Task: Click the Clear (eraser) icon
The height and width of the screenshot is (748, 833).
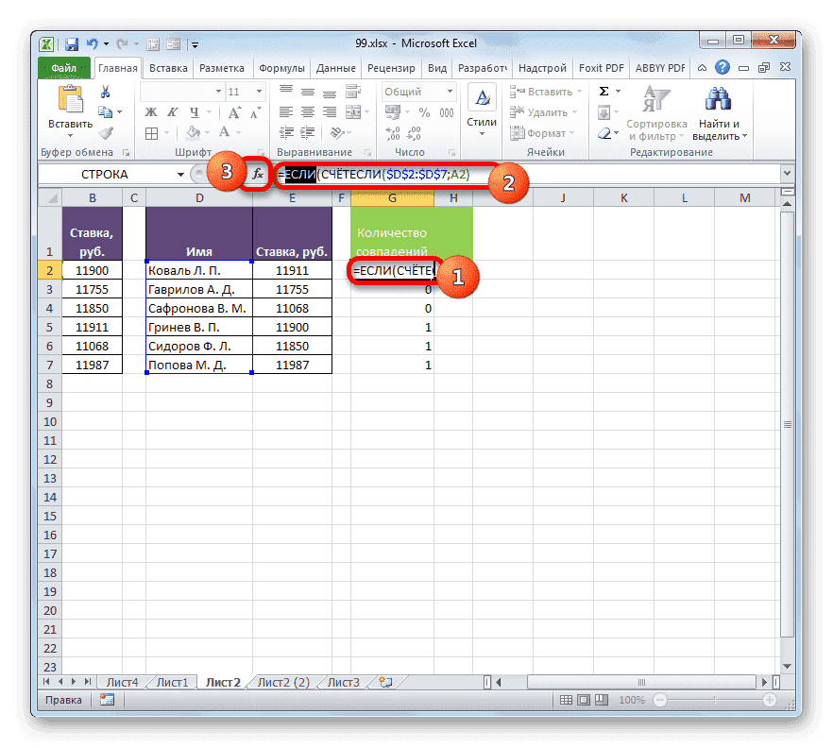Action: [x=605, y=133]
